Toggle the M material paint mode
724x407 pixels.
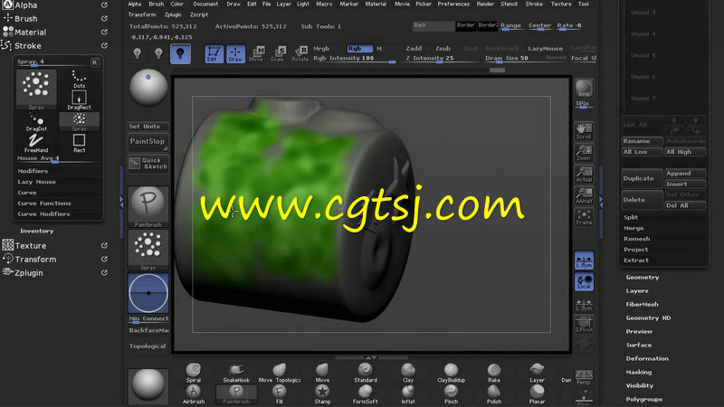pyautogui.click(x=379, y=49)
